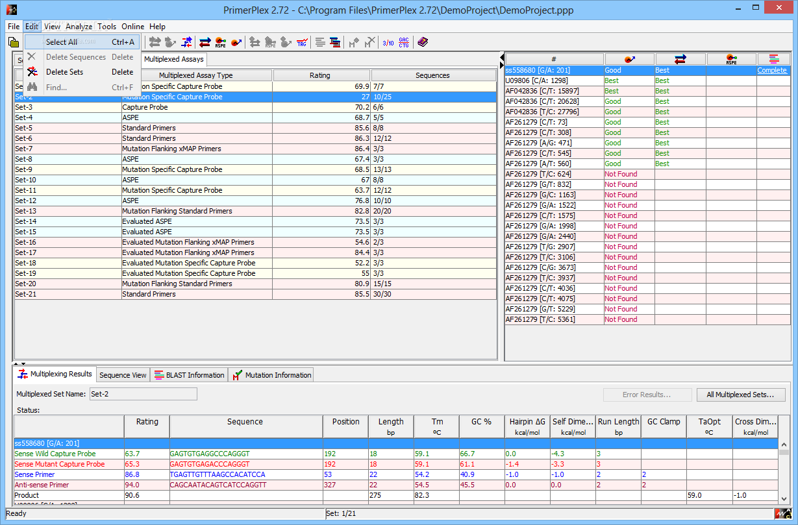The image size is (798, 525).
Task: Click the results table scrollbar up arrow
Action: click(x=784, y=444)
